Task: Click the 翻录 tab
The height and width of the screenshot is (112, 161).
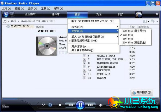Action: pos(78,15)
